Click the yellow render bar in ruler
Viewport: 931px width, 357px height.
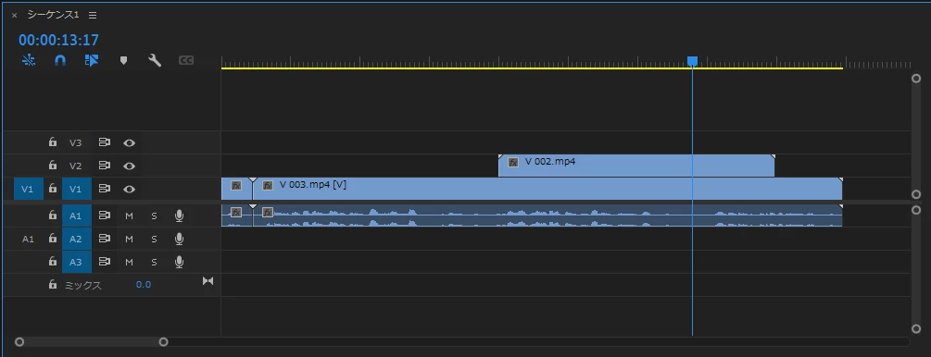point(532,68)
